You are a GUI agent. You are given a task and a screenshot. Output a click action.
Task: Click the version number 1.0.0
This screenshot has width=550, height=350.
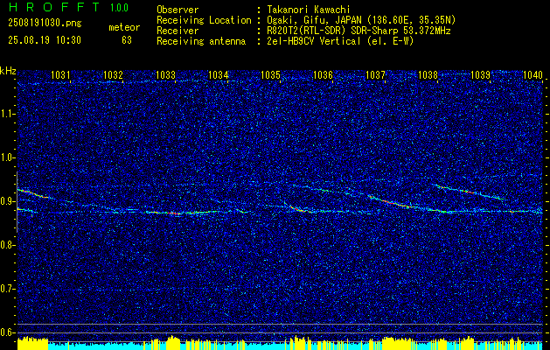pos(119,7)
